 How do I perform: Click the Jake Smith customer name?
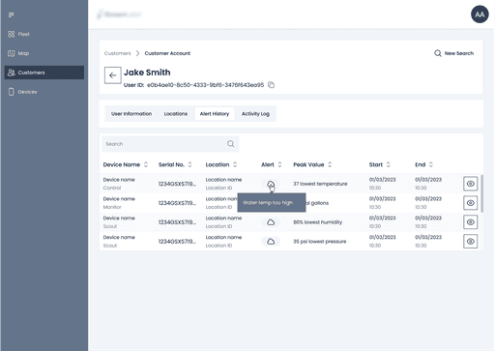point(147,73)
